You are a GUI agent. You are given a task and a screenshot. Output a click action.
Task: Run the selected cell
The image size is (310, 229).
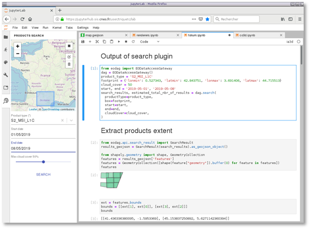pyautogui.click(x=120, y=42)
